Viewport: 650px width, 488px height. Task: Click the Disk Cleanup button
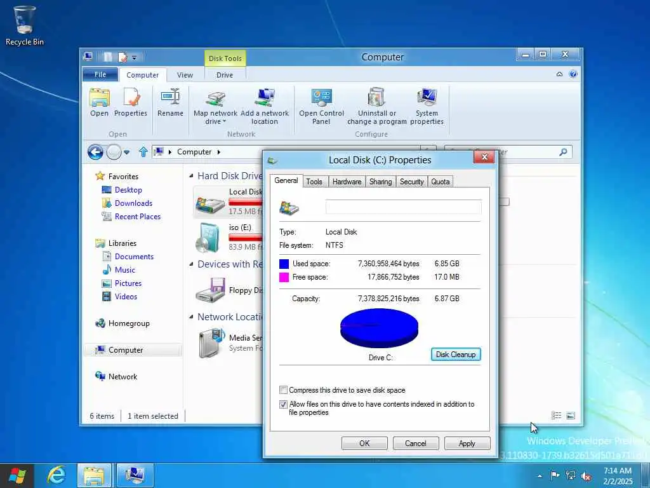tap(456, 355)
